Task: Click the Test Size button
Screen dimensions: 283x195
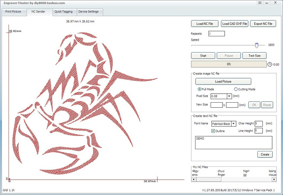Action: click(x=254, y=56)
